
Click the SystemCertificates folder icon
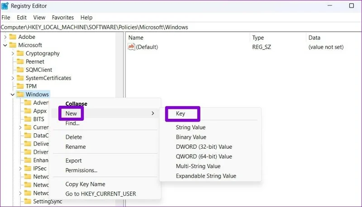click(20, 78)
